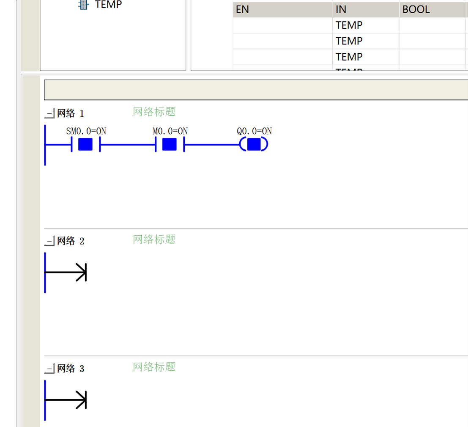This screenshot has width=468, height=427.
Task: Select the BOOL data type cell
Action: [433, 10]
